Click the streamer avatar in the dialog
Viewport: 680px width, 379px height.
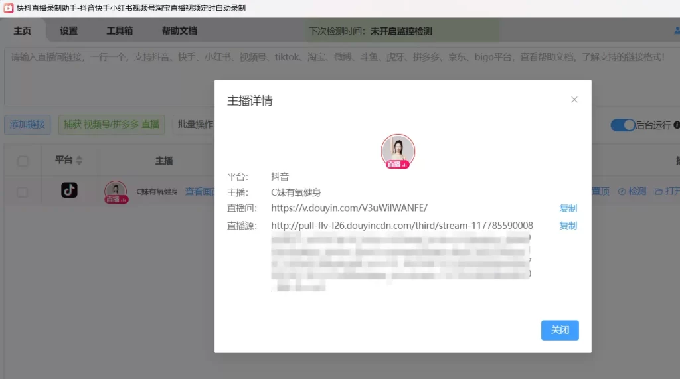point(398,151)
